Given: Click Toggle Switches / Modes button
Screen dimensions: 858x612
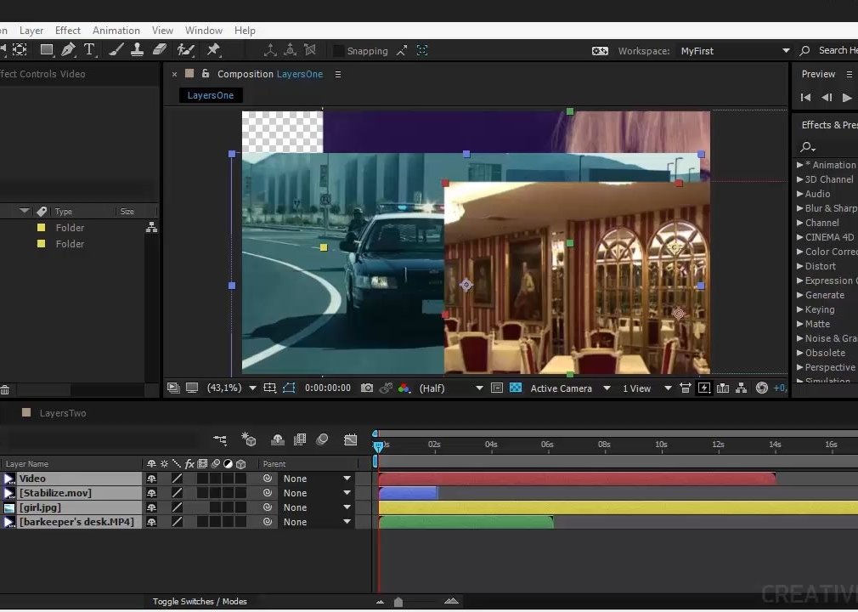Looking at the screenshot, I should tap(200, 601).
